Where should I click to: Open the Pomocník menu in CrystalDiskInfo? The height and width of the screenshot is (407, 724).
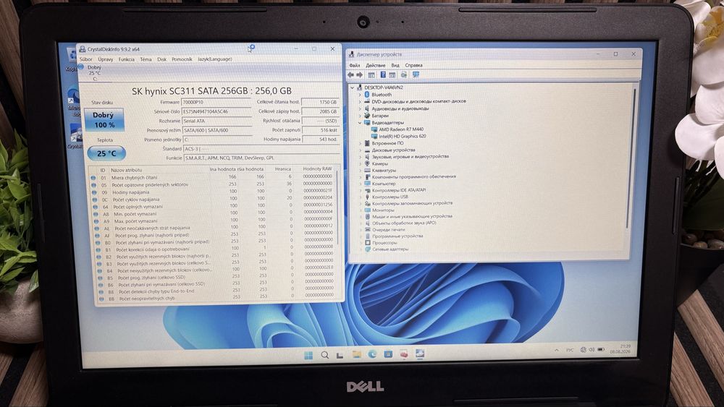pyautogui.click(x=182, y=59)
